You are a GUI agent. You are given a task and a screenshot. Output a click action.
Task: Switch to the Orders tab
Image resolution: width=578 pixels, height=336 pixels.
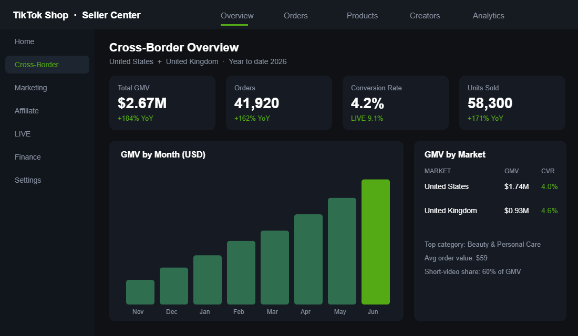[x=296, y=15]
